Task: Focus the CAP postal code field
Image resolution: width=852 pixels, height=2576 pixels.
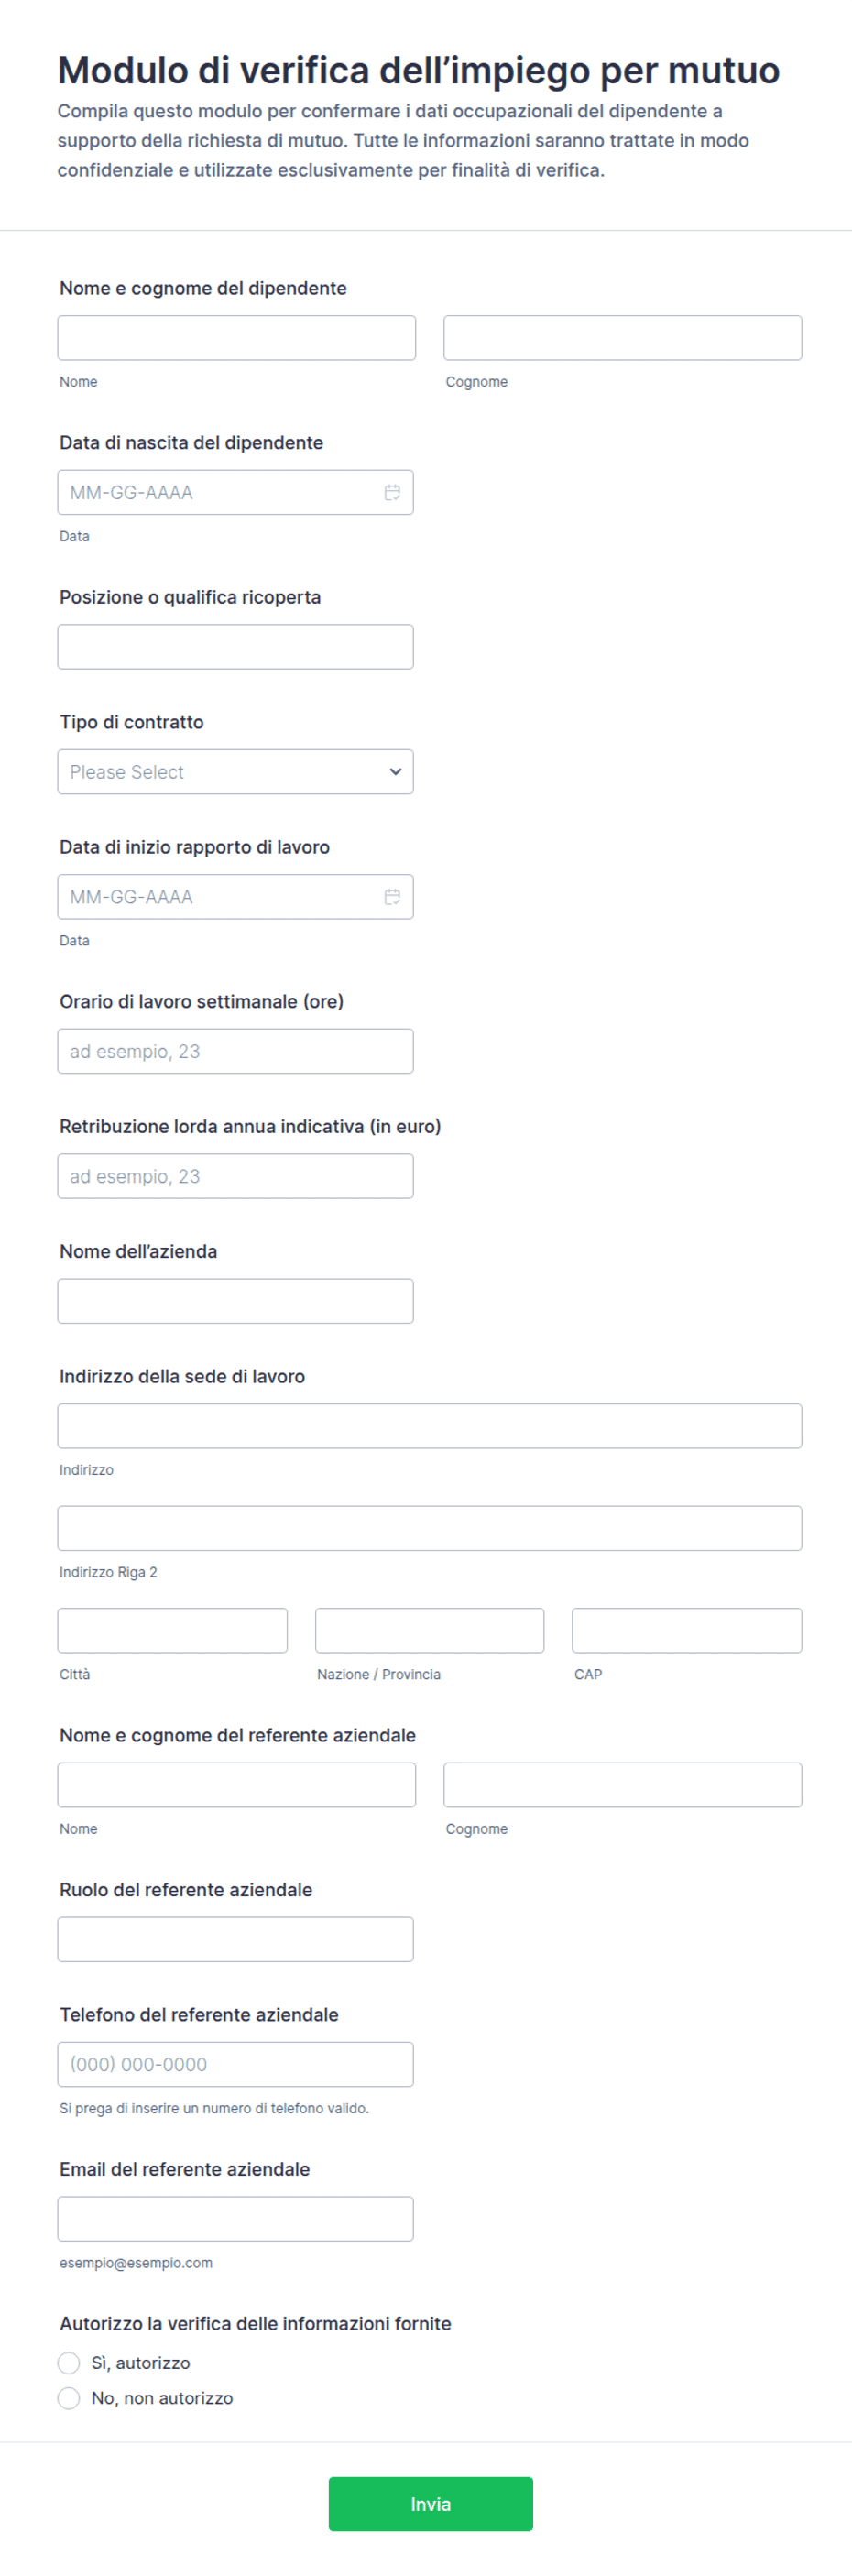Action: coord(686,1630)
